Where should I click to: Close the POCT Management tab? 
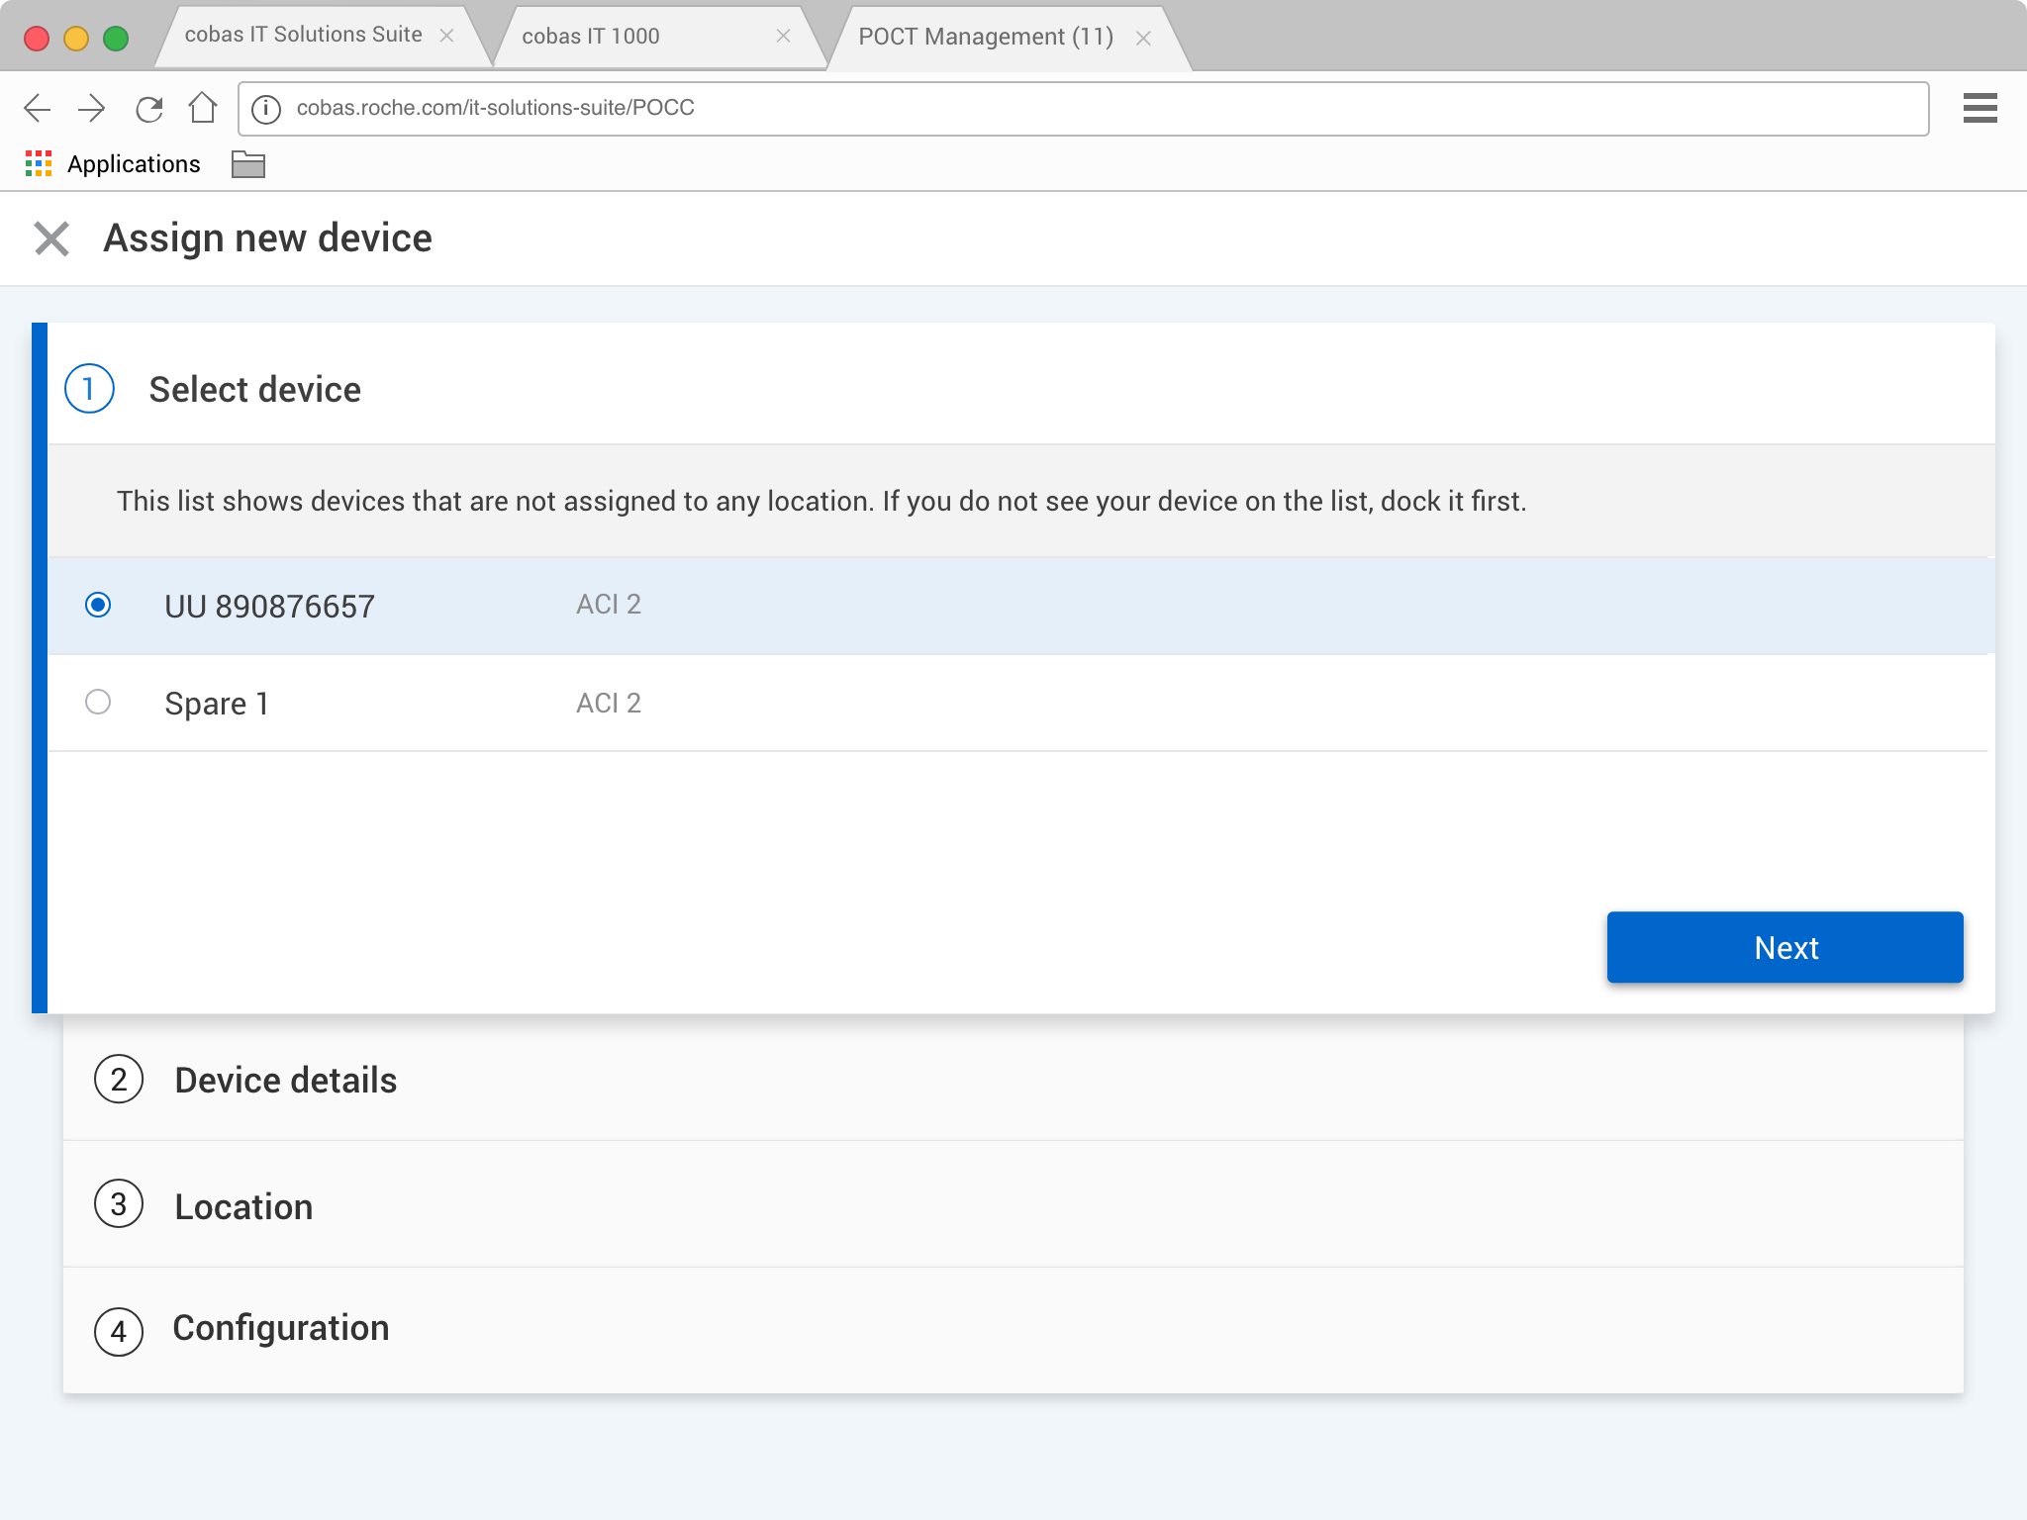coord(1143,38)
